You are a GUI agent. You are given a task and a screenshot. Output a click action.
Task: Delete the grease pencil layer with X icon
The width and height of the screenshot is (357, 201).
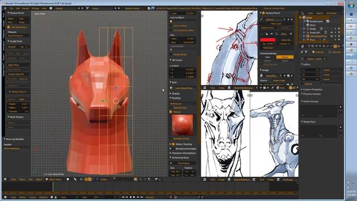coord(291,33)
